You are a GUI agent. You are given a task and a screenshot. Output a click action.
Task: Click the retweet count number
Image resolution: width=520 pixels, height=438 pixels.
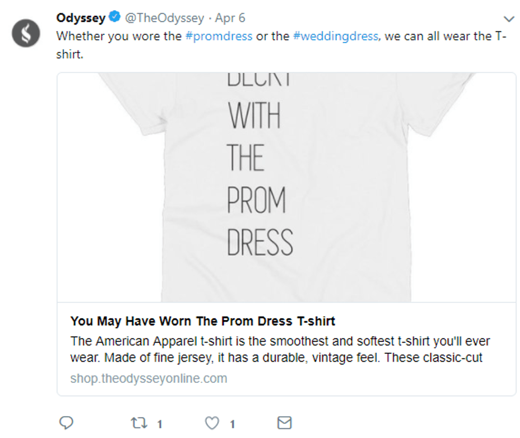(x=159, y=424)
